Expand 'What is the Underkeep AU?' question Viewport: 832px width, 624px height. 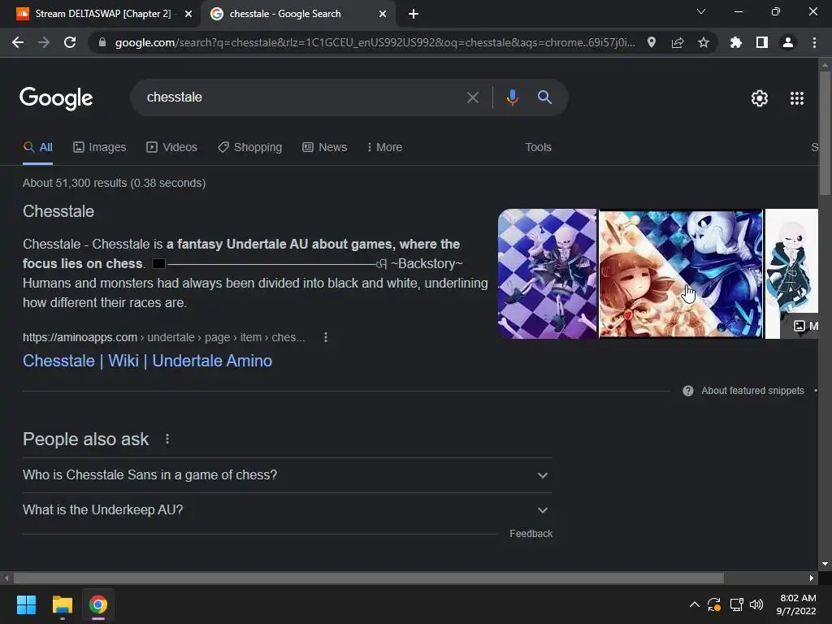[287, 510]
